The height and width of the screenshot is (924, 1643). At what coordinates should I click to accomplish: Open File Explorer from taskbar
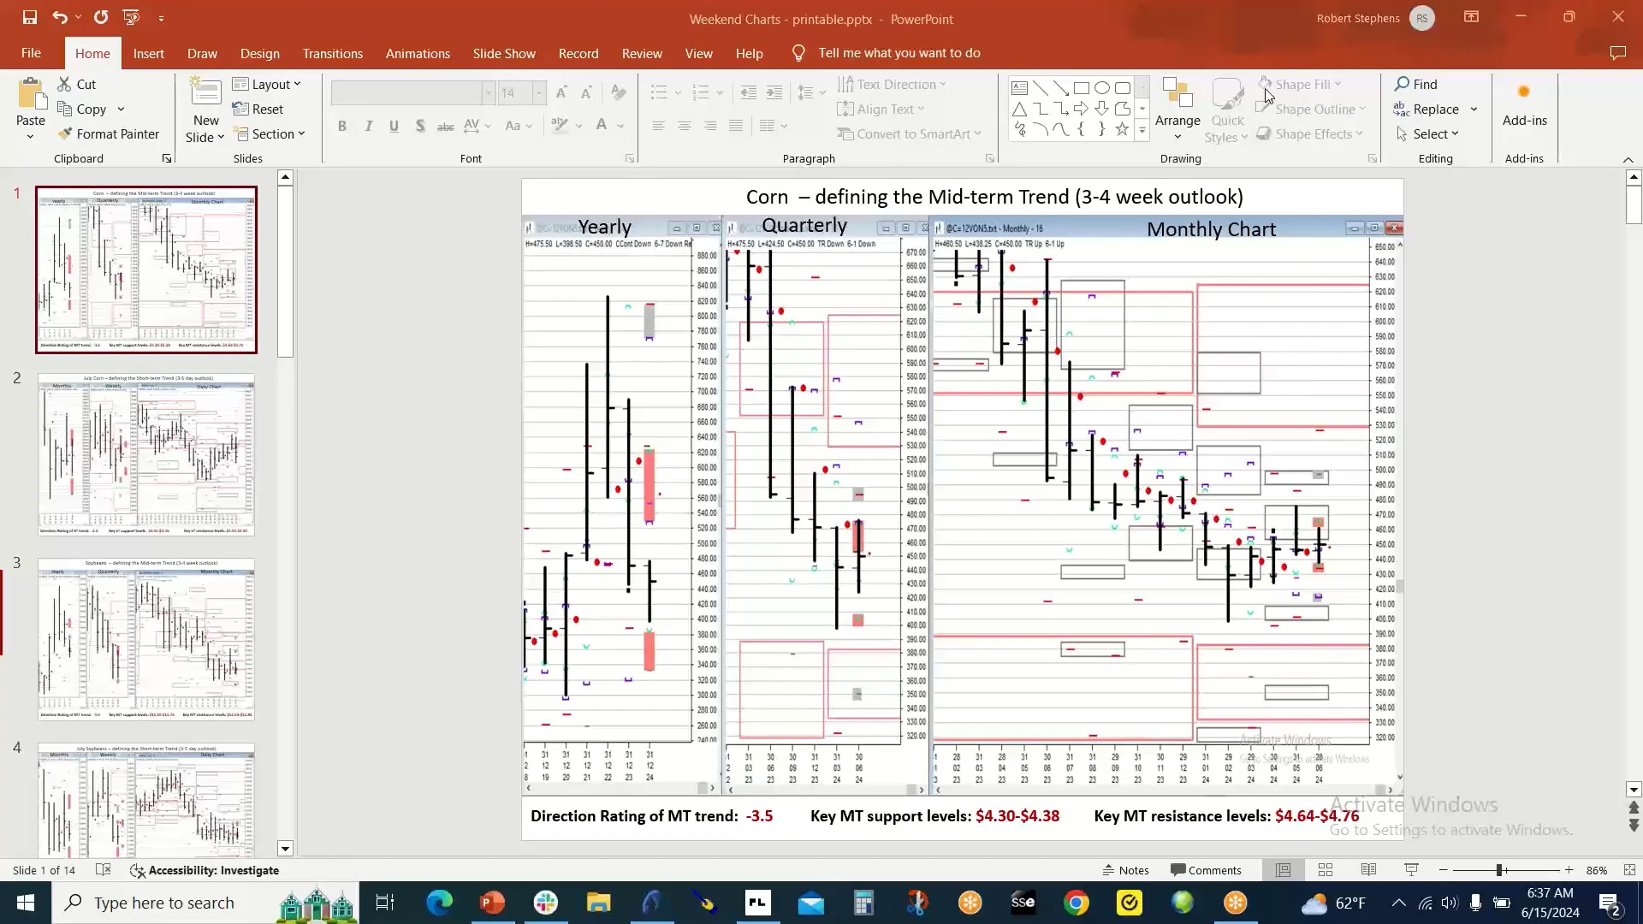click(x=598, y=903)
